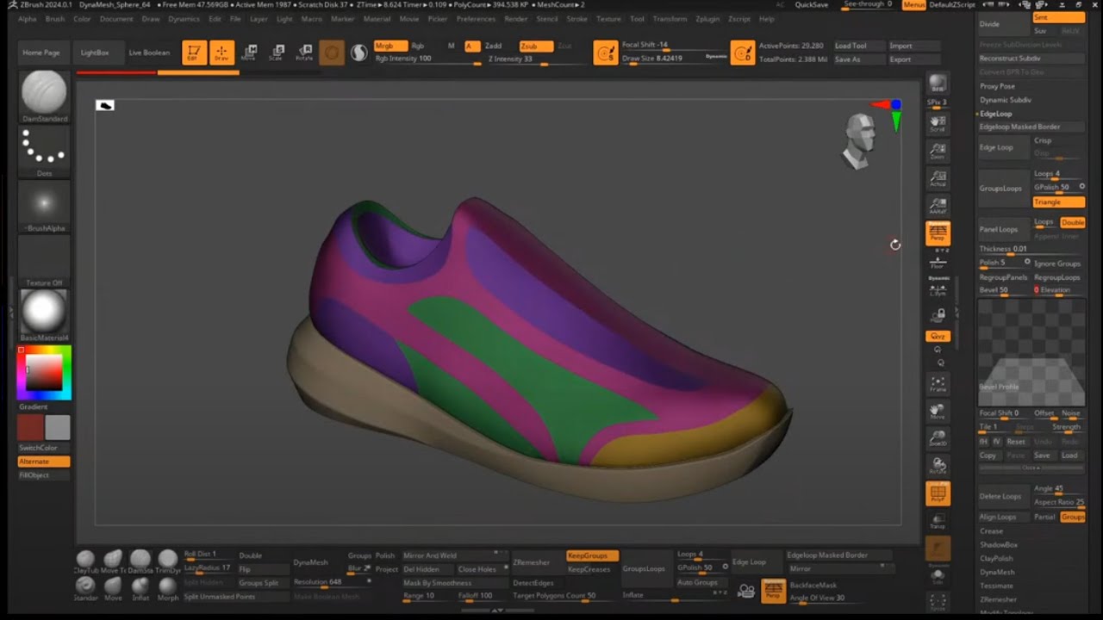Screen dimensions: 1103x620
Task: Click the Zoom3D icon
Action: click(938, 438)
